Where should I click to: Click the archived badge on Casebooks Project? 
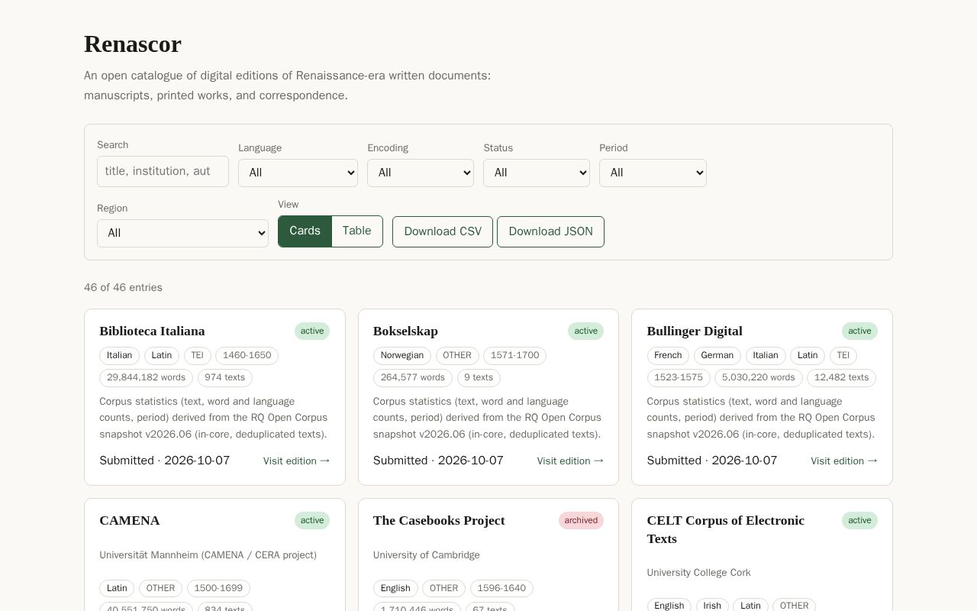581,521
